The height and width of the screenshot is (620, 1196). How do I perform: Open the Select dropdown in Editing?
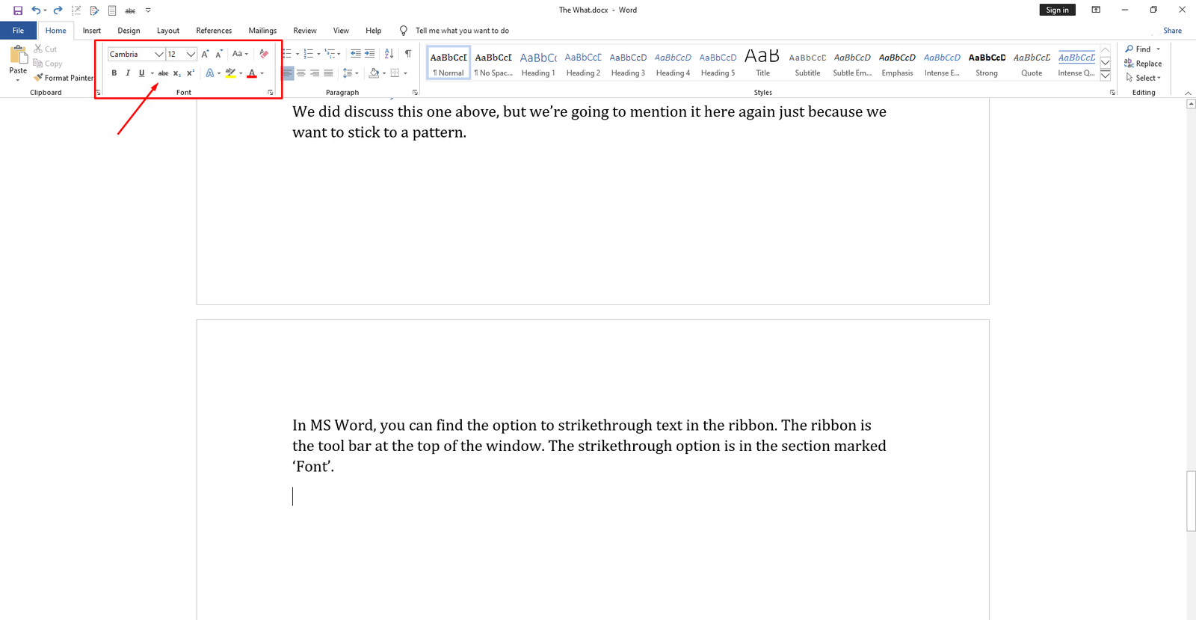click(x=1144, y=78)
